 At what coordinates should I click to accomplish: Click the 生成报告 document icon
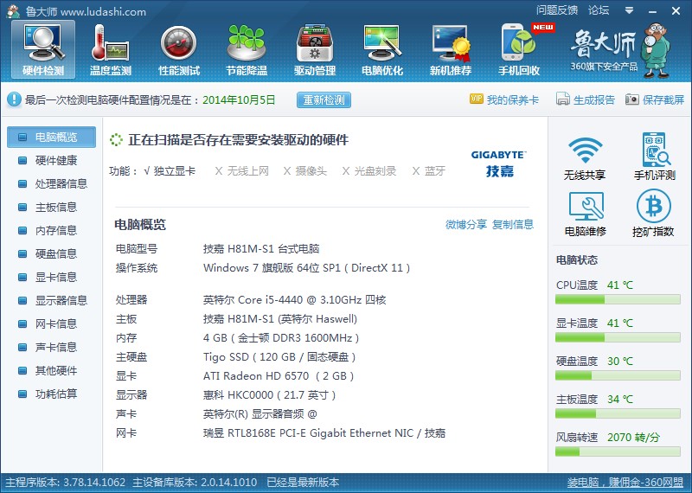pyautogui.click(x=563, y=99)
